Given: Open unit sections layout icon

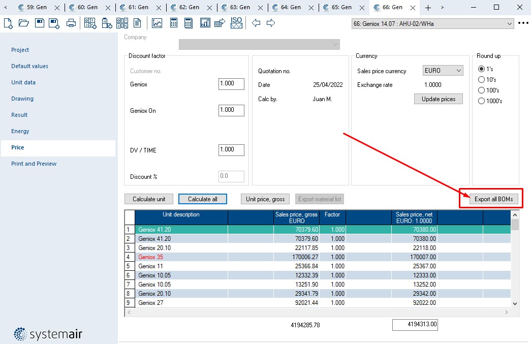Looking at the screenshot, I should tap(122, 23).
